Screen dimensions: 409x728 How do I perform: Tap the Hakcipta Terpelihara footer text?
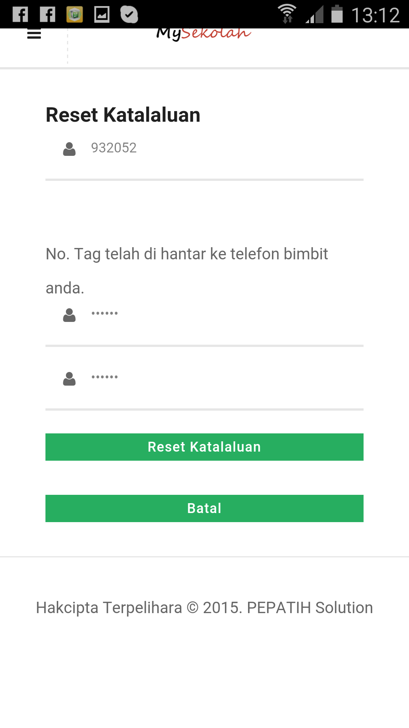point(204,608)
